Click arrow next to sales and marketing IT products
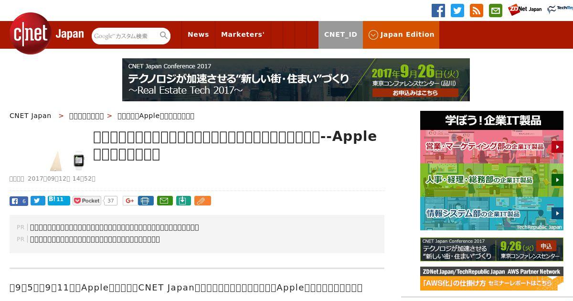Image resolution: width=573 pixels, height=301 pixels. pos(557,147)
